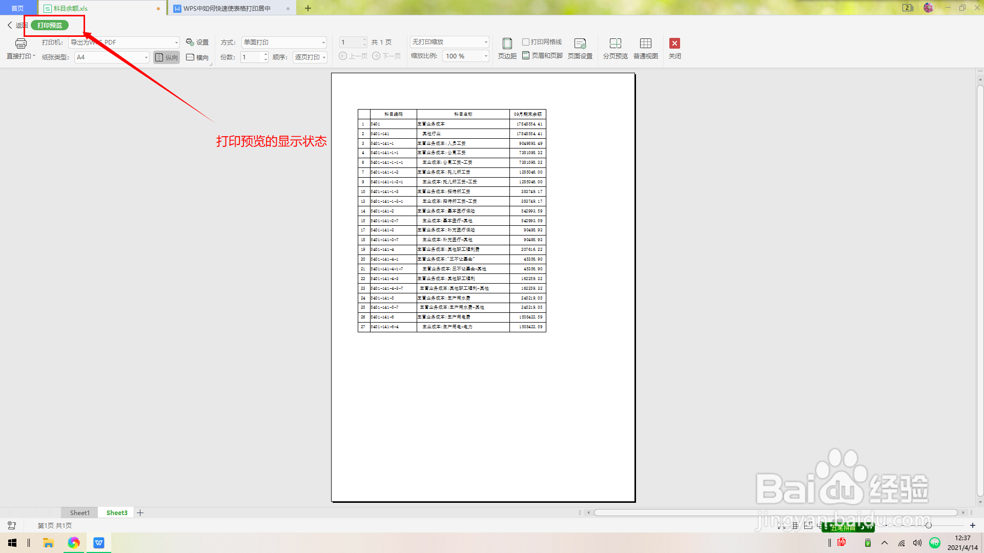
Task: Open page setup (页面设置) icon
Action: point(580,48)
